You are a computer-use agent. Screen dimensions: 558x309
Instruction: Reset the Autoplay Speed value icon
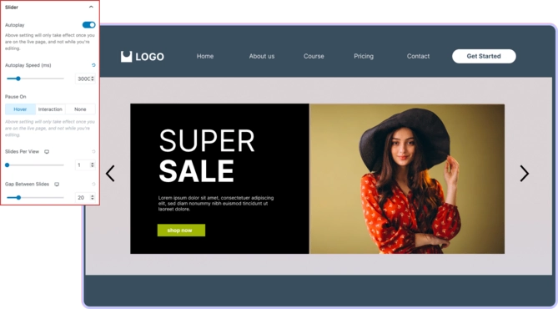click(93, 65)
